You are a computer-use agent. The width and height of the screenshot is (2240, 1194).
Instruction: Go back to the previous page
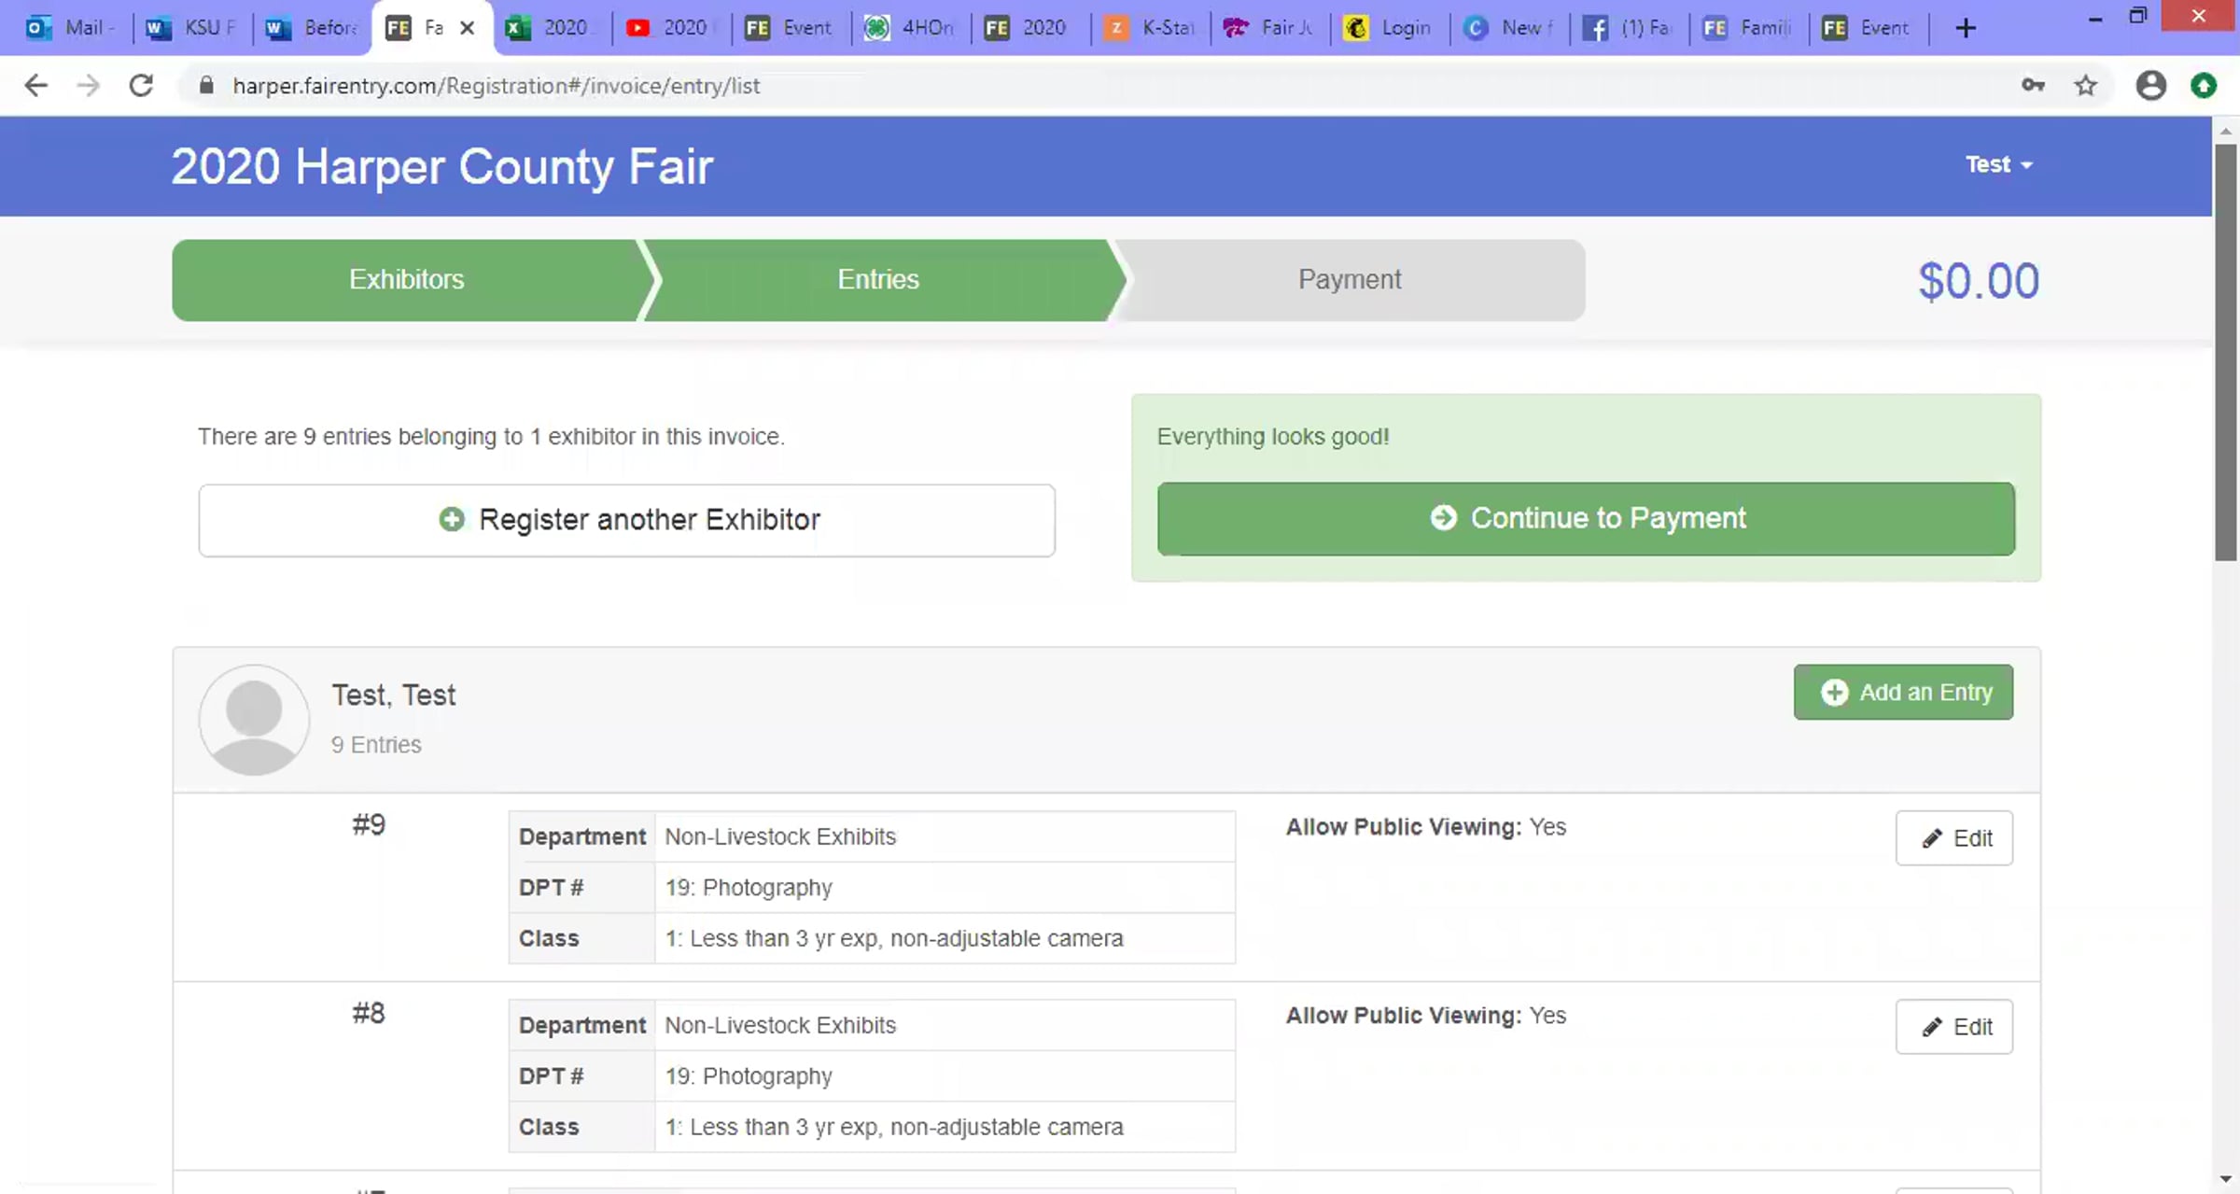(x=35, y=86)
